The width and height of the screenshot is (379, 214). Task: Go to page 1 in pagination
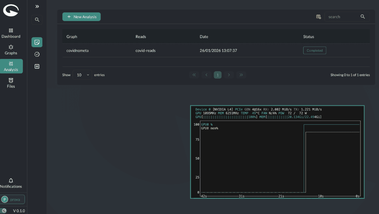point(217,75)
